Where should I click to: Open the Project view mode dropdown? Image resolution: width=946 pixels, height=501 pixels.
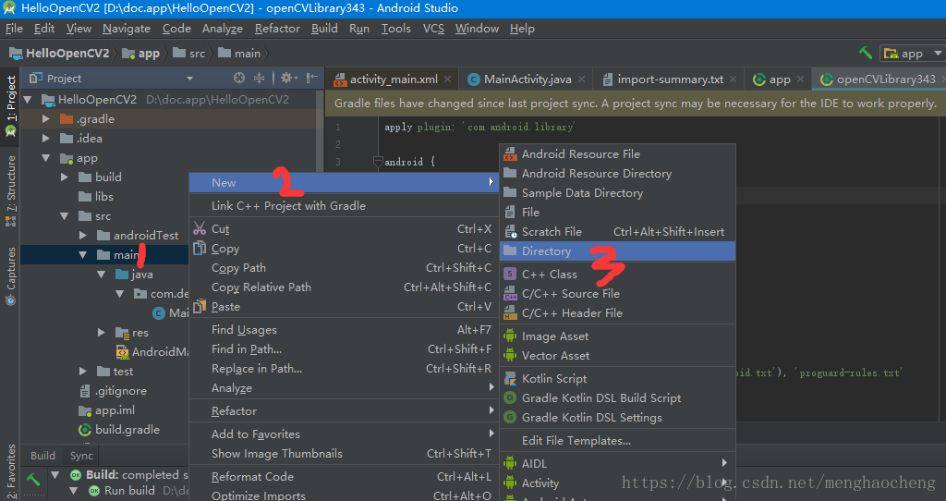[189, 79]
